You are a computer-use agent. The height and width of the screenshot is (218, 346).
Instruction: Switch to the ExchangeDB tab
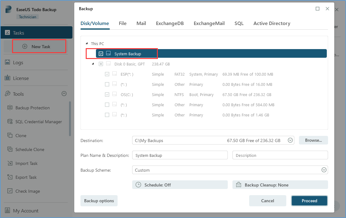[170, 23]
